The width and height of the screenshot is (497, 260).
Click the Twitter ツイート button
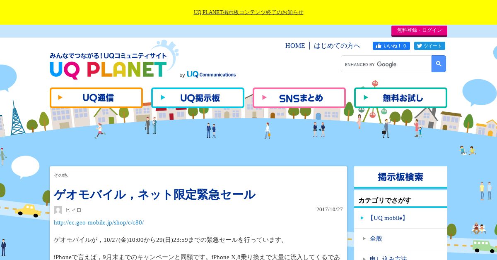429,46
